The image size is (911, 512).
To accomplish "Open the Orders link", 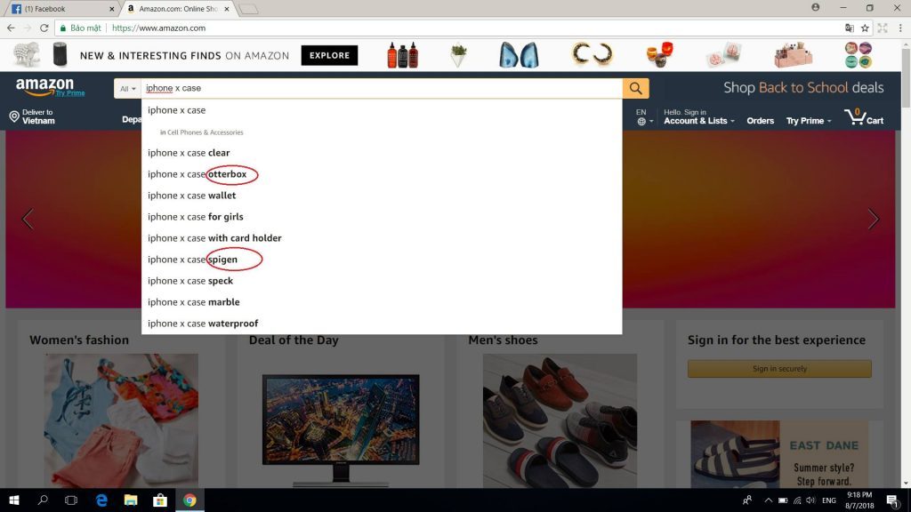I will coord(760,121).
